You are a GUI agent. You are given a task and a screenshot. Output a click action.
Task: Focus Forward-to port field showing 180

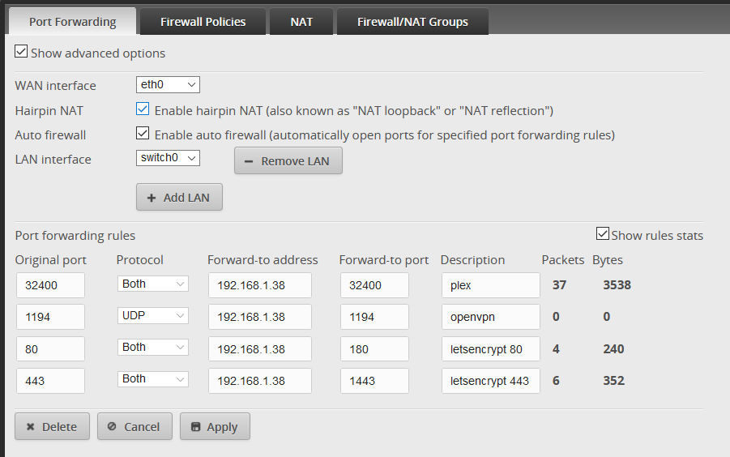click(x=374, y=349)
